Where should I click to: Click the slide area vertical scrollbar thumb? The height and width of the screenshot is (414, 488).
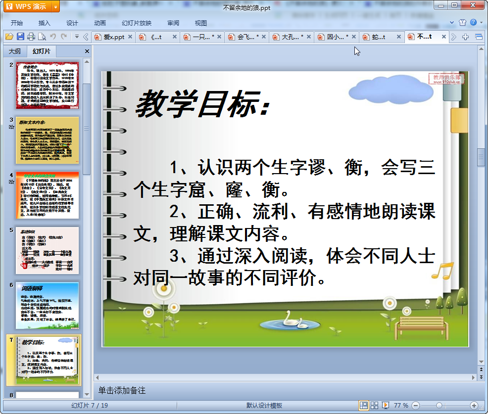481,158
